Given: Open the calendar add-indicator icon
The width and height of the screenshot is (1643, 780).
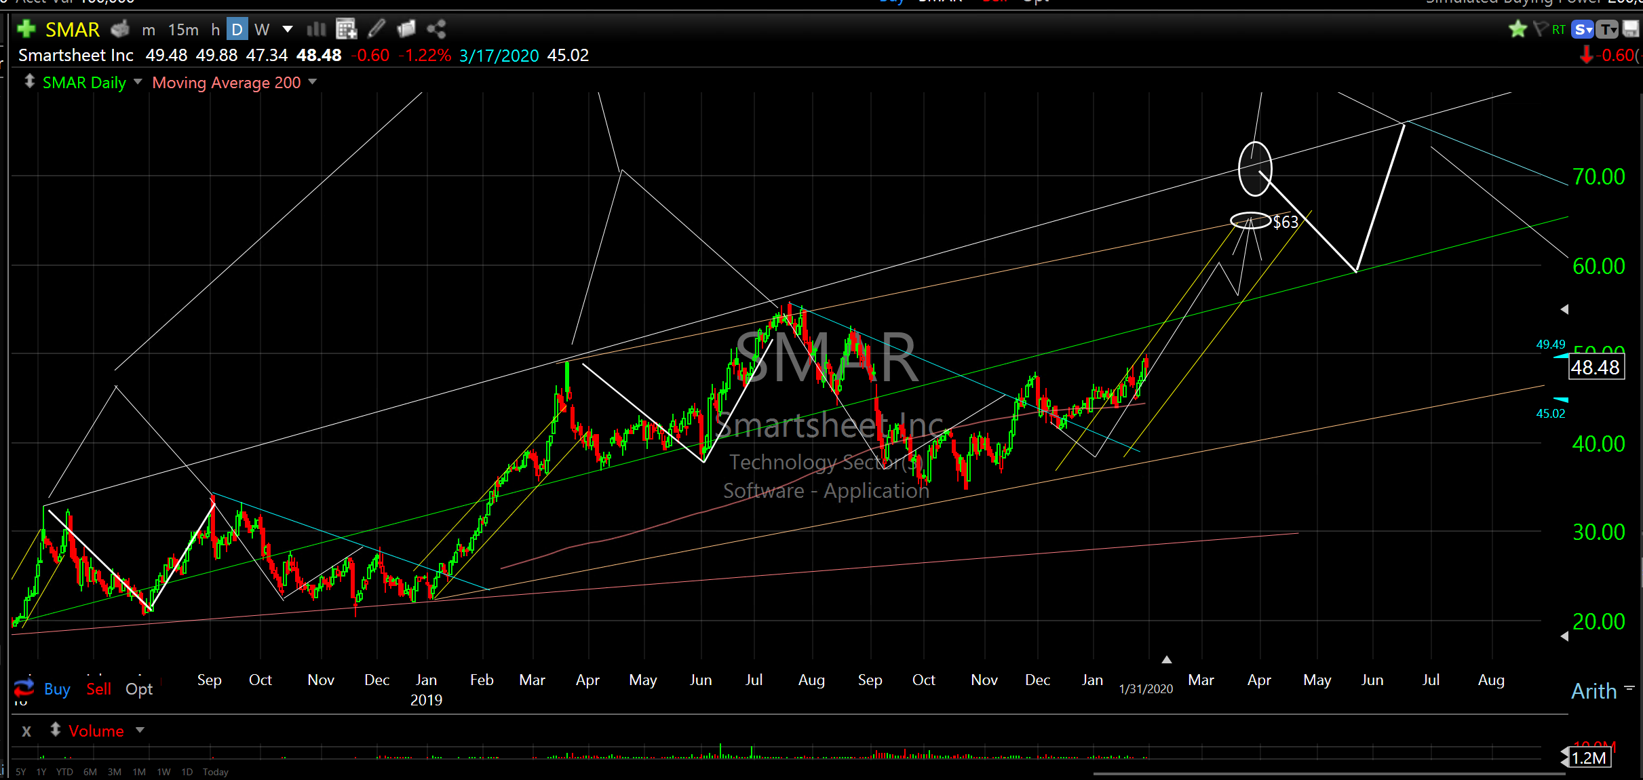Looking at the screenshot, I should point(347,29).
